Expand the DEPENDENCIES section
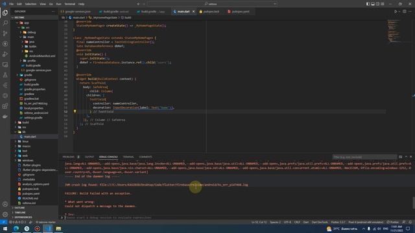This screenshot has height=233, width=415. point(23,217)
